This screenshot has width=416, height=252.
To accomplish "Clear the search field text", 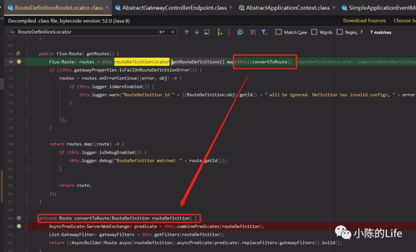I will [x=173, y=32].
